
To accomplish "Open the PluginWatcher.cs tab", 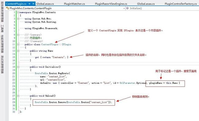I will (x=74, y=4).
